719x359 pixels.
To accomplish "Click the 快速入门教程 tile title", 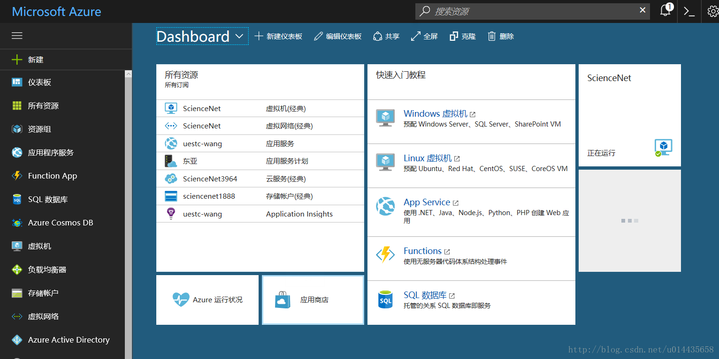I will [x=401, y=75].
